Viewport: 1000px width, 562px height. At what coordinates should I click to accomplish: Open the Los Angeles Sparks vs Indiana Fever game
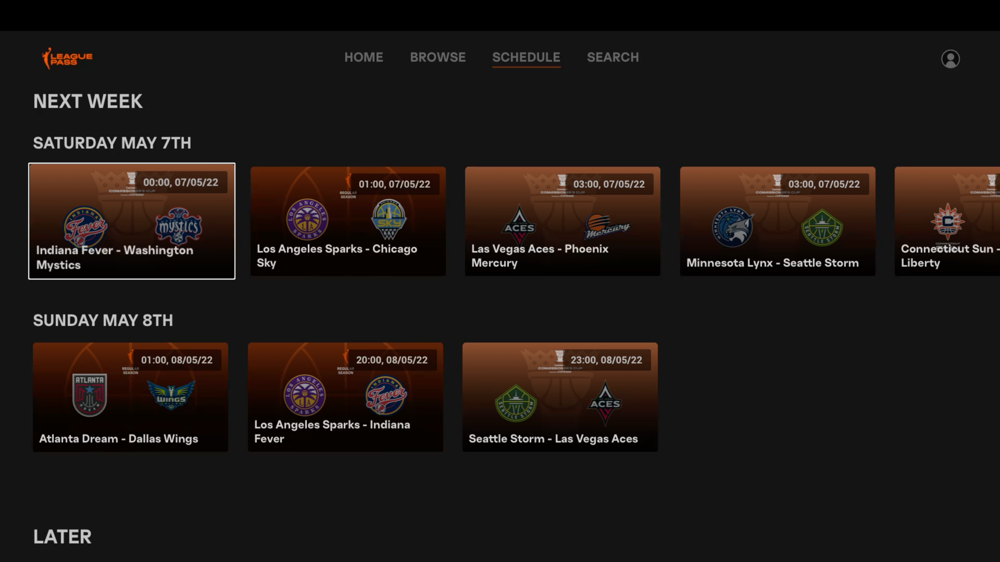pos(345,397)
